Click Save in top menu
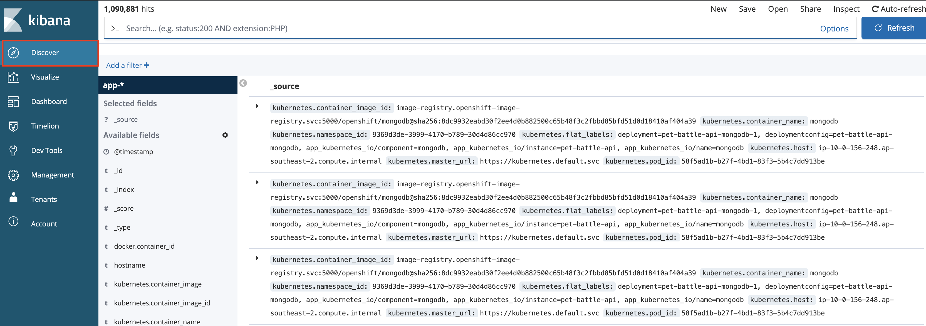926x326 pixels. 747,9
